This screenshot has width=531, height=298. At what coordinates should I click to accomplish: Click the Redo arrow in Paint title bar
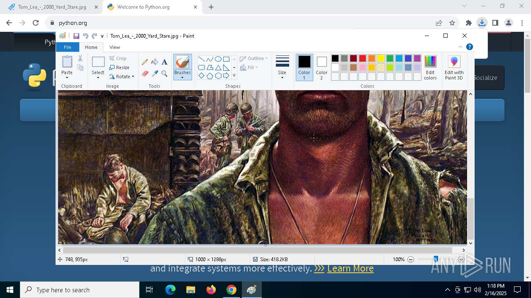(95, 36)
